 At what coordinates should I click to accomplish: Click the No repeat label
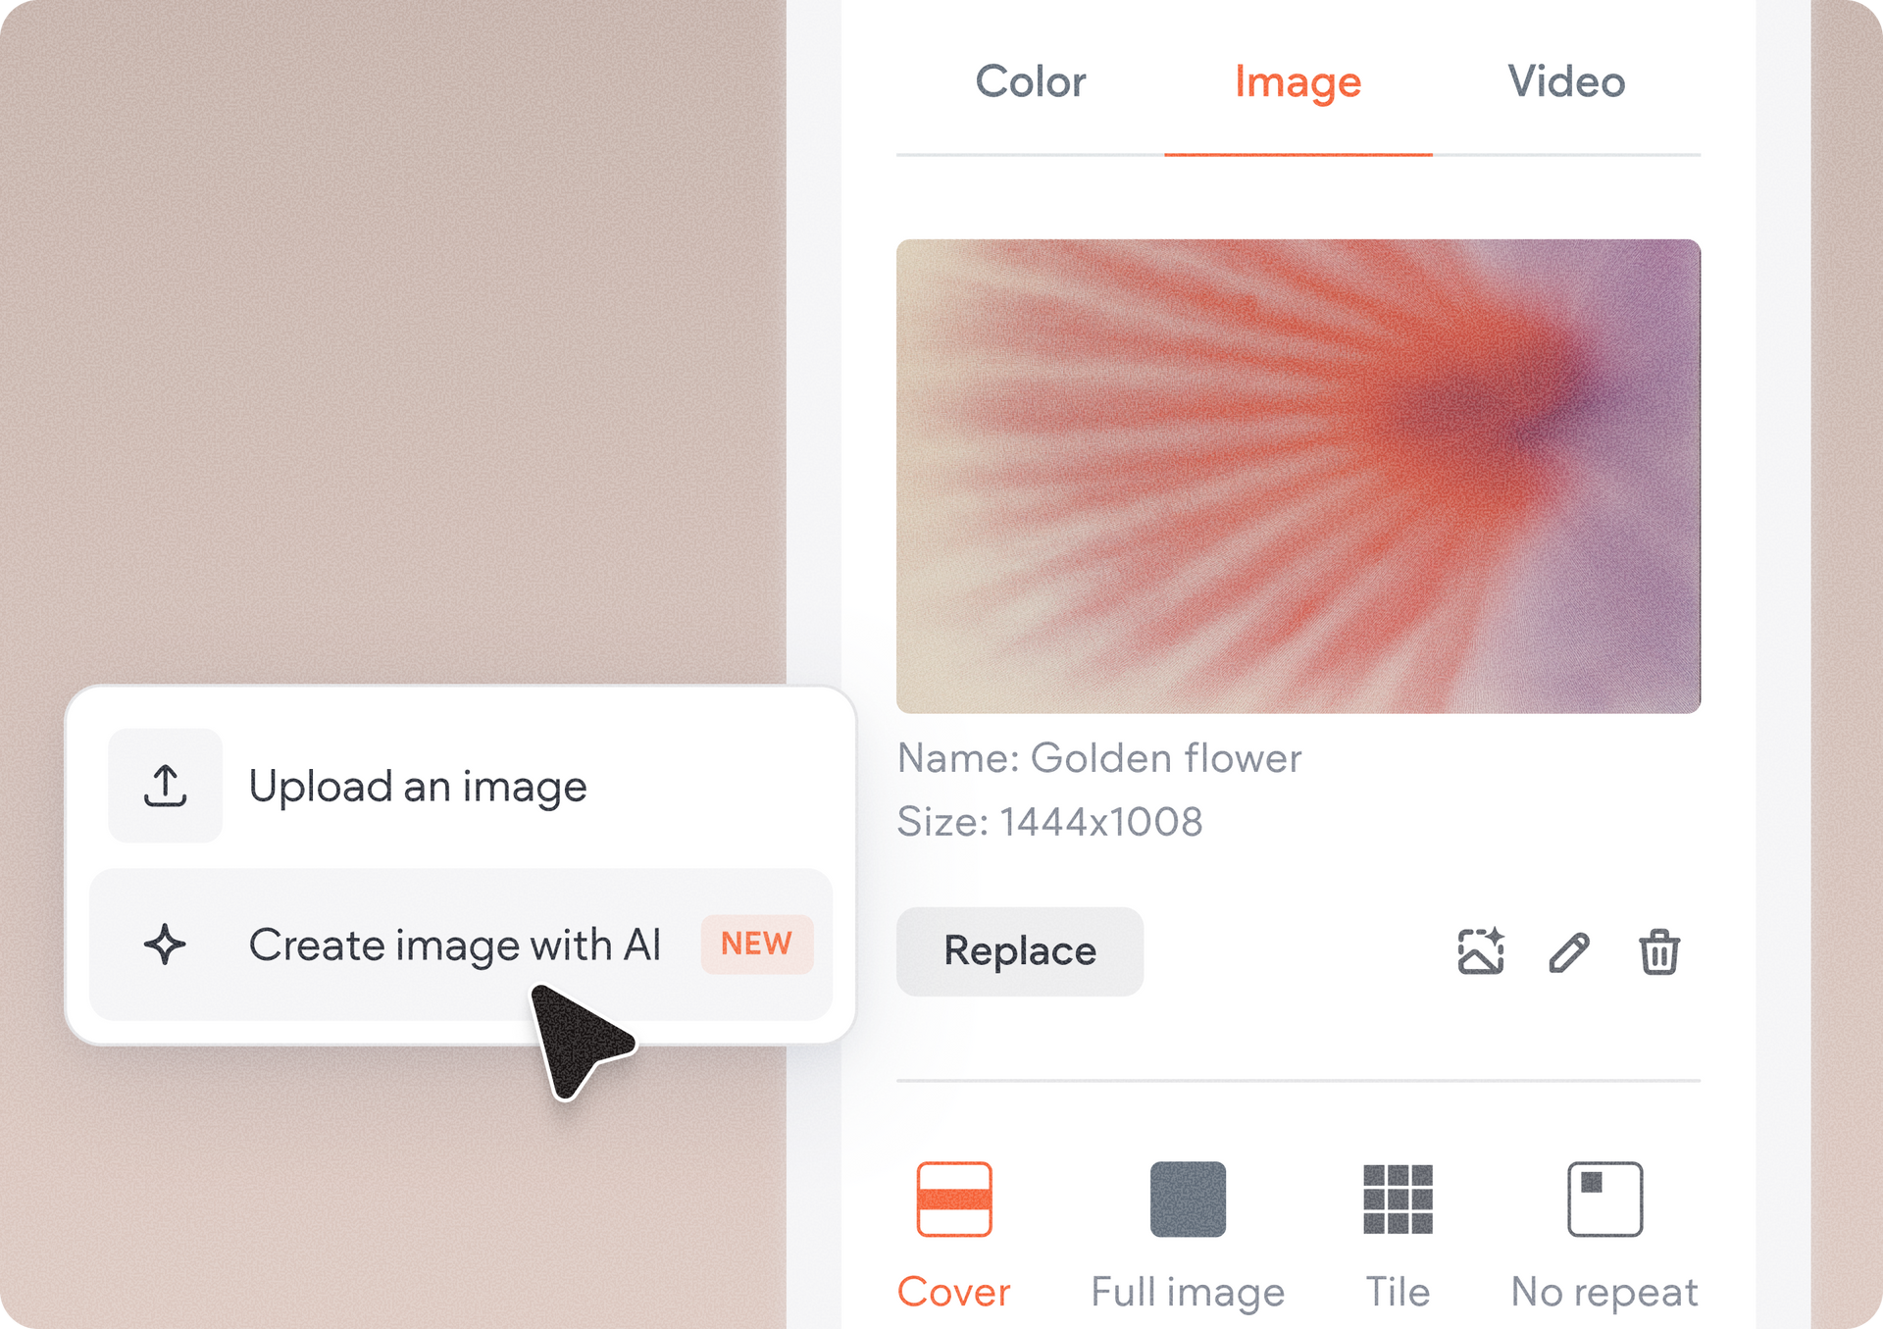coord(1604,1293)
